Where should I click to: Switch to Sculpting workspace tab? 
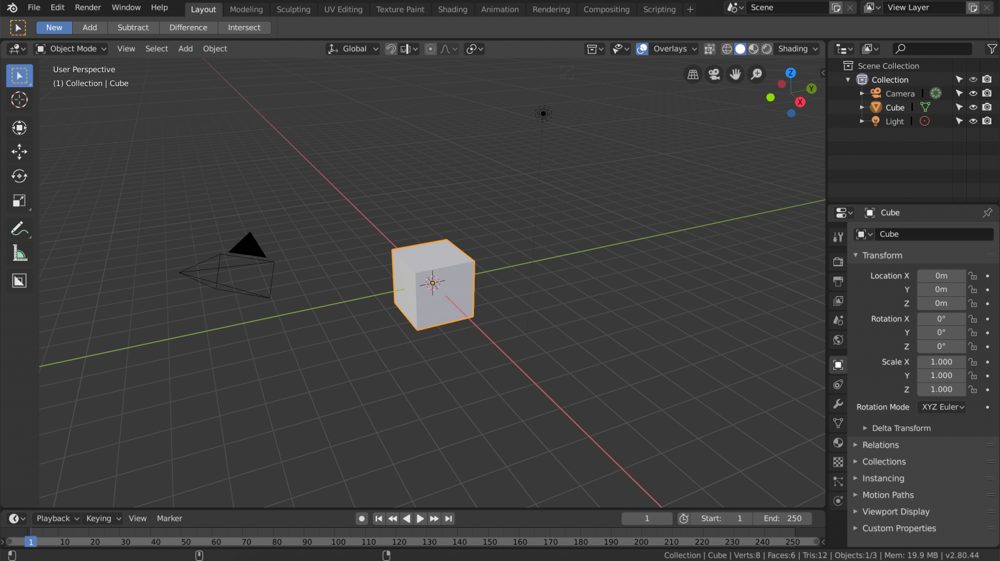pyautogui.click(x=293, y=10)
